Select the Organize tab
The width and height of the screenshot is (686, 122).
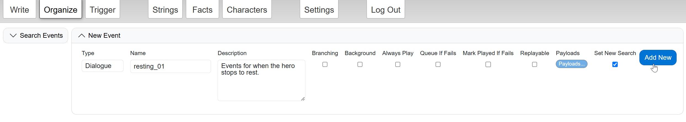(61, 10)
